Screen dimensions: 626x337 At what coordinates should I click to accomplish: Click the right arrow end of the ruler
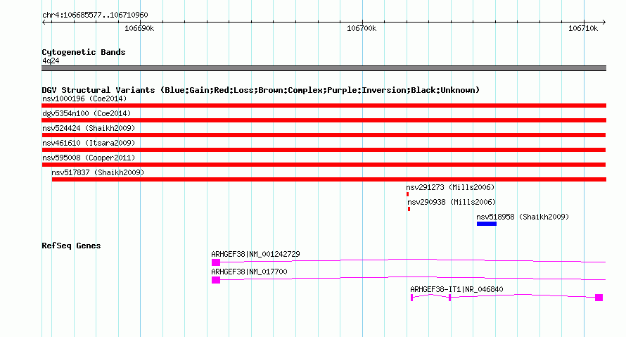(603, 23)
